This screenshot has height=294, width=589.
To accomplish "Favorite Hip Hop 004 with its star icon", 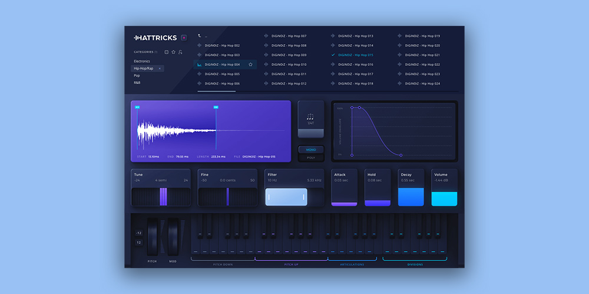I will (250, 65).
